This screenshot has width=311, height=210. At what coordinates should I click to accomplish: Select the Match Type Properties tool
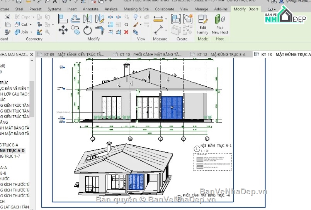pos(8,32)
